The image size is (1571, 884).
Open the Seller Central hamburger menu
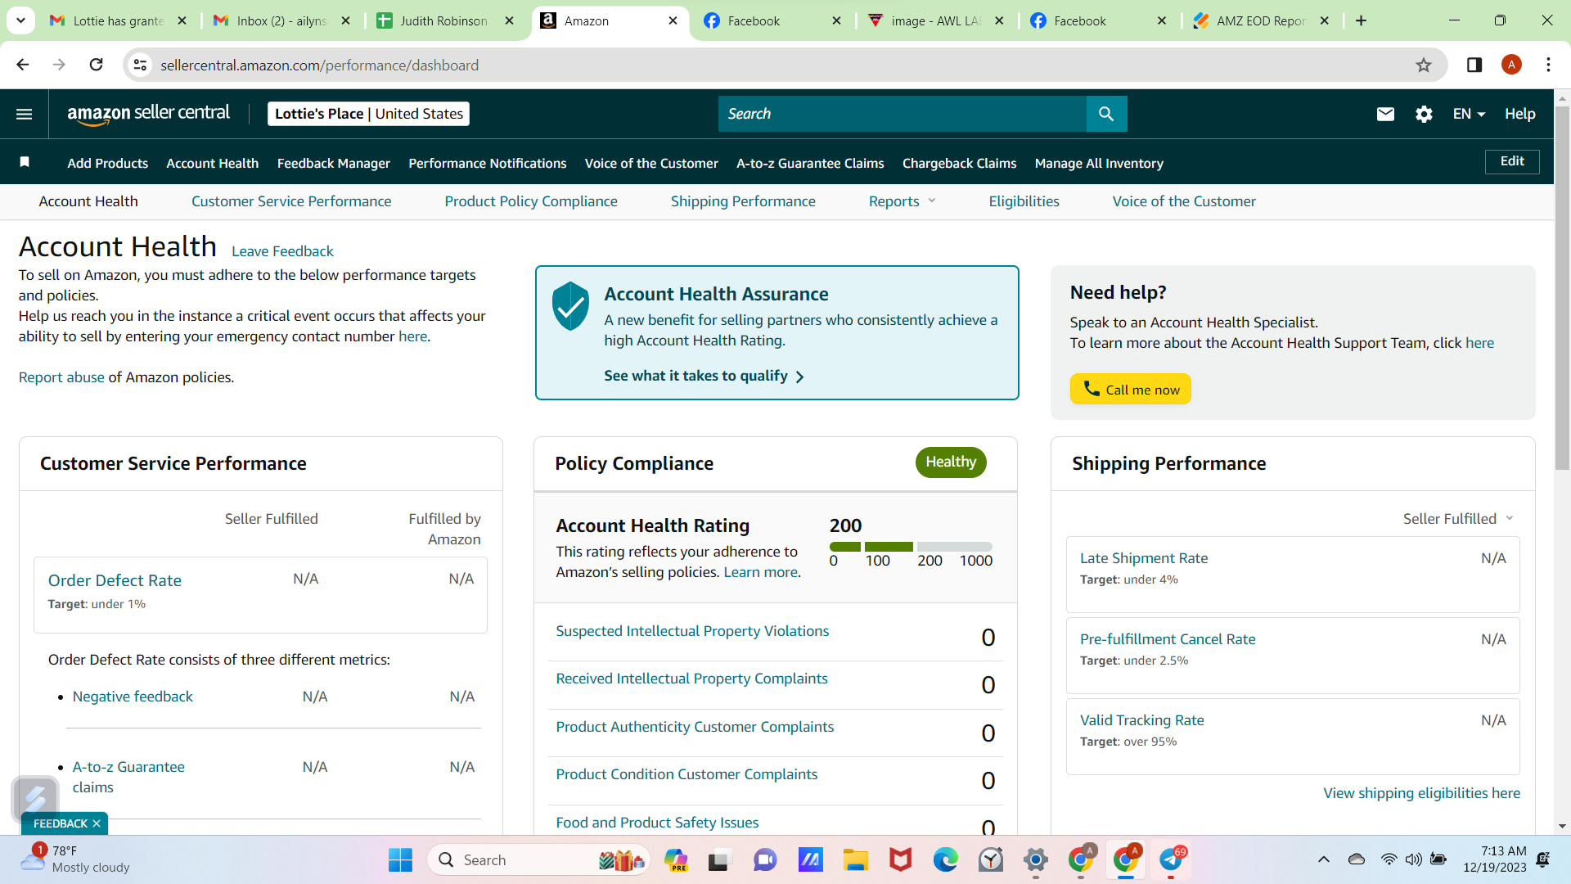pos(24,114)
